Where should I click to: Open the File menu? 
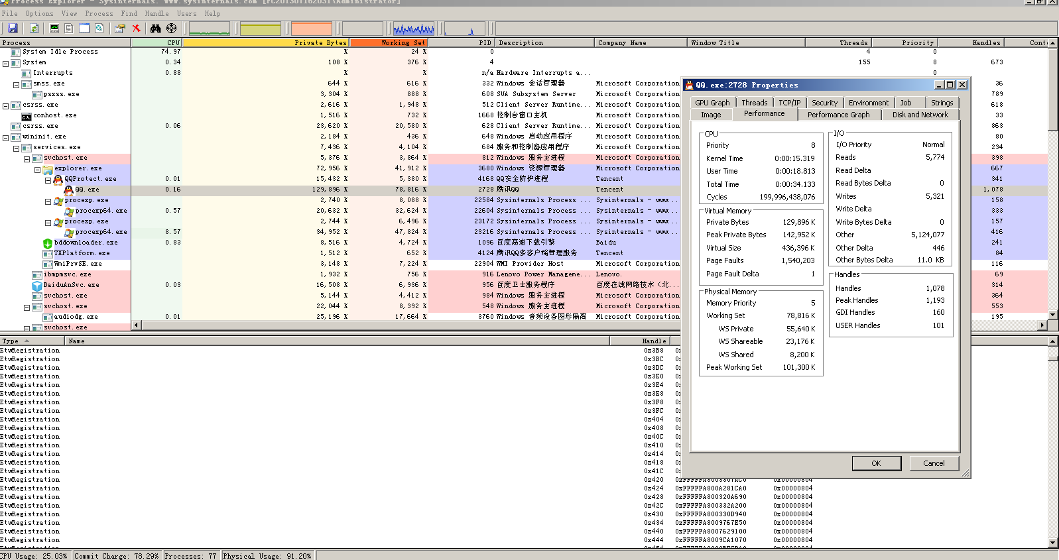tap(10, 13)
